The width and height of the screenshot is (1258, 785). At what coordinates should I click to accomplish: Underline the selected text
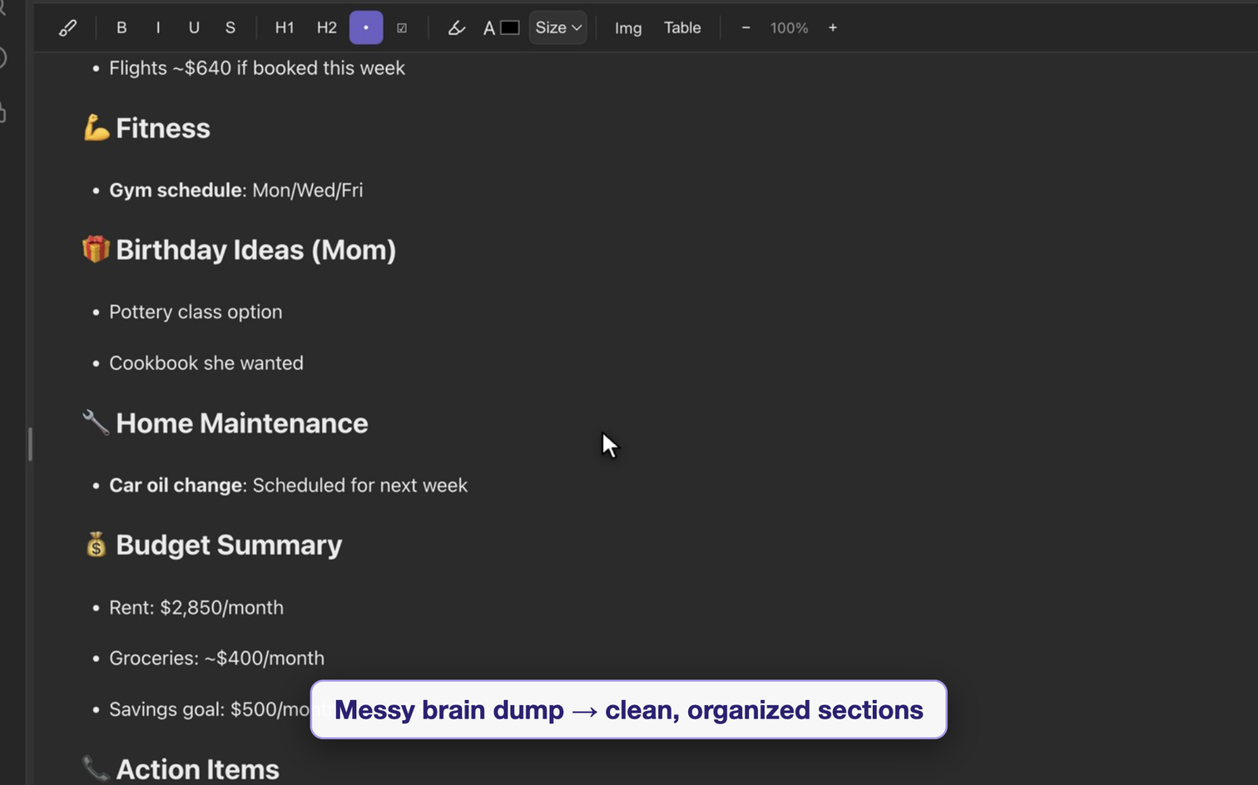click(194, 28)
